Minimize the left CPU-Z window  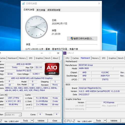(42, 53)
